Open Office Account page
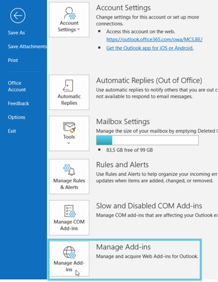The width and height of the screenshot is (218, 282). [x=17, y=86]
